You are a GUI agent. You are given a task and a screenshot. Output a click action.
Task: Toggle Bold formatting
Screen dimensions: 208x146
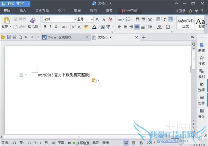click(x=45, y=27)
